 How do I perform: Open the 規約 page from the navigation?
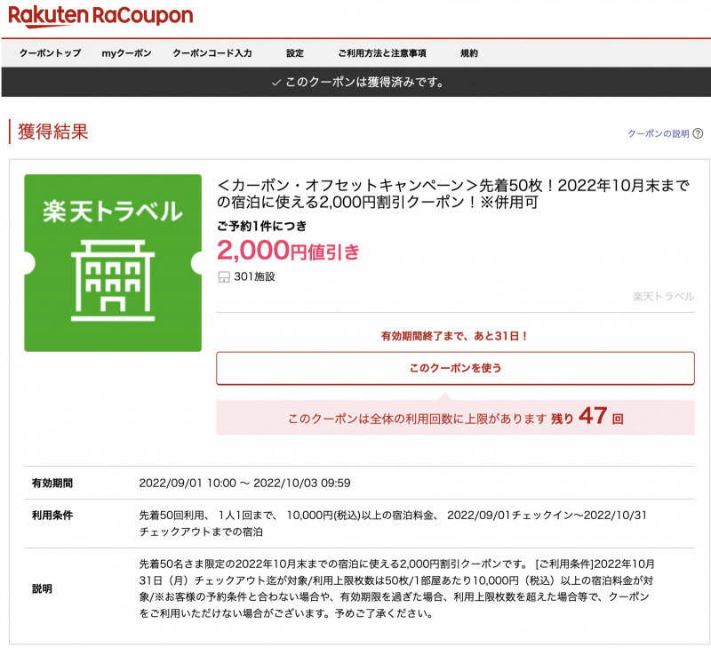468,52
